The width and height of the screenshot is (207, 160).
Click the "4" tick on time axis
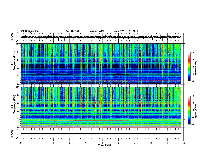tap(86, 143)
